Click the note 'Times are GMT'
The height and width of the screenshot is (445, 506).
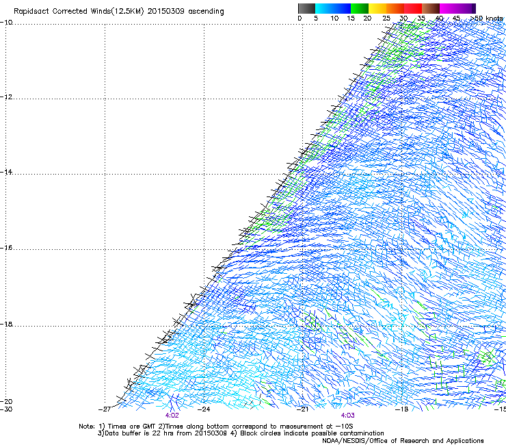click(132, 427)
